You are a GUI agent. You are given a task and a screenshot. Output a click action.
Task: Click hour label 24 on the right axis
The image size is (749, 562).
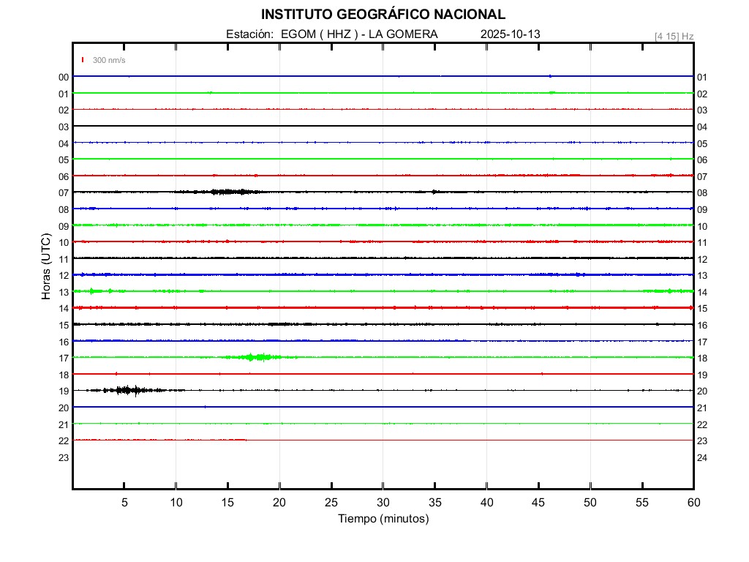pos(701,458)
